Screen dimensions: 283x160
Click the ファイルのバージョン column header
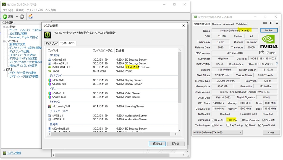pos(103,50)
